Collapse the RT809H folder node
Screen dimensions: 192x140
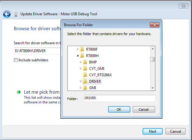[78, 56]
